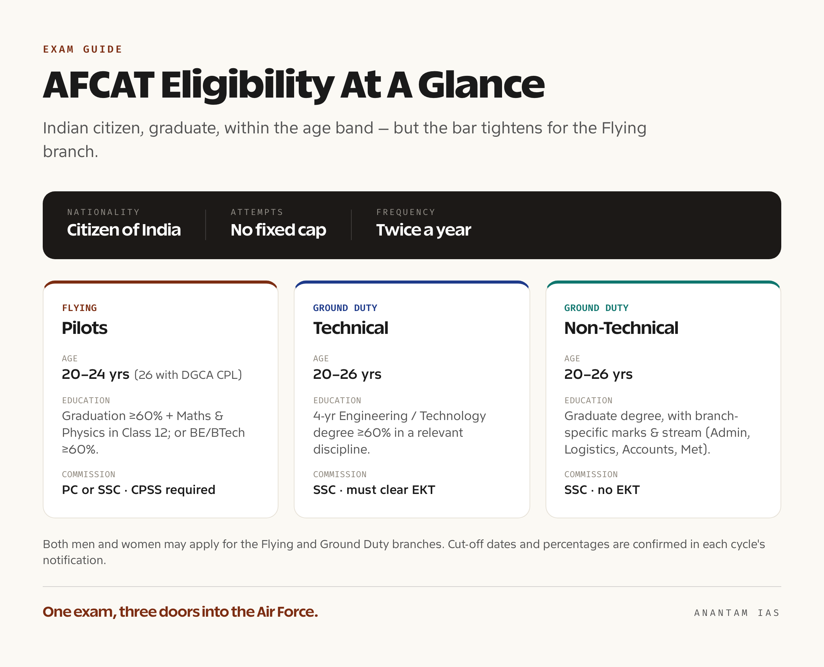
Task: Select the Both men and women footnote
Action: tap(404, 552)
